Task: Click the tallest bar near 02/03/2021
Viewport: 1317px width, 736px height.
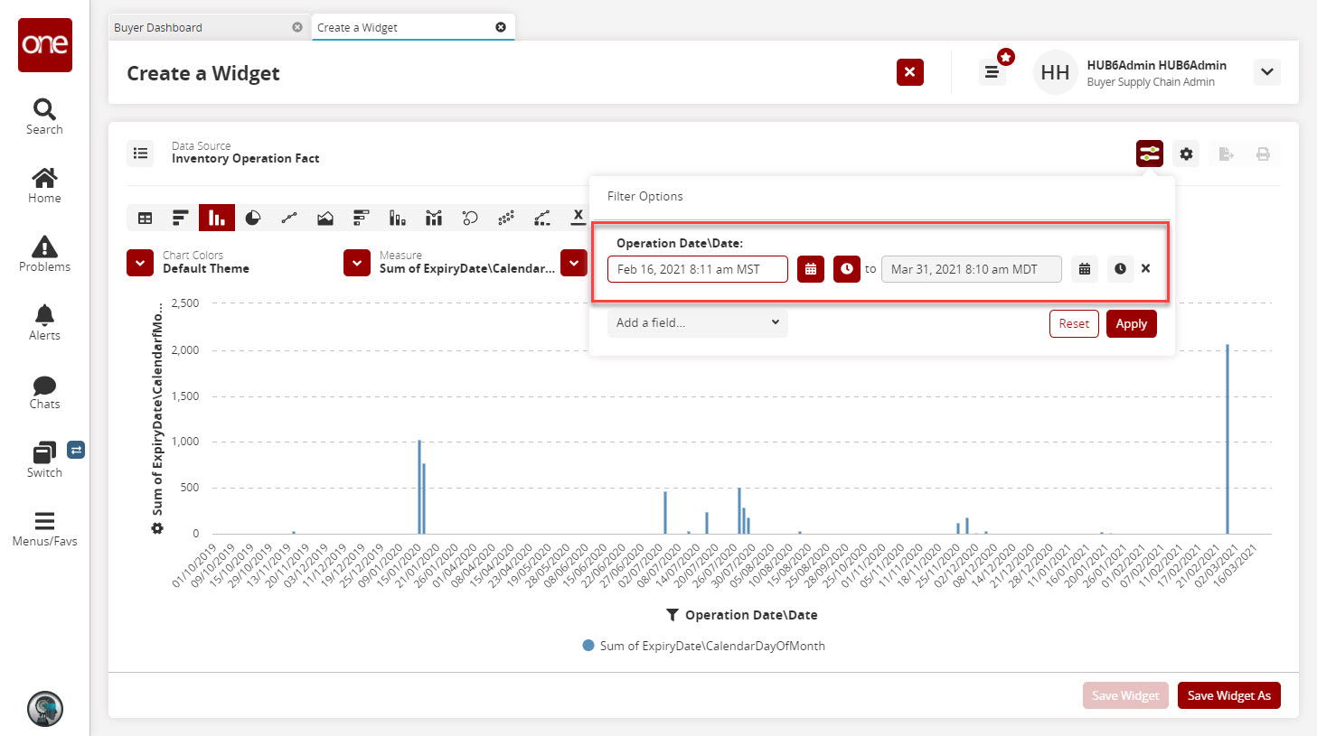Action: [1228, 439]
